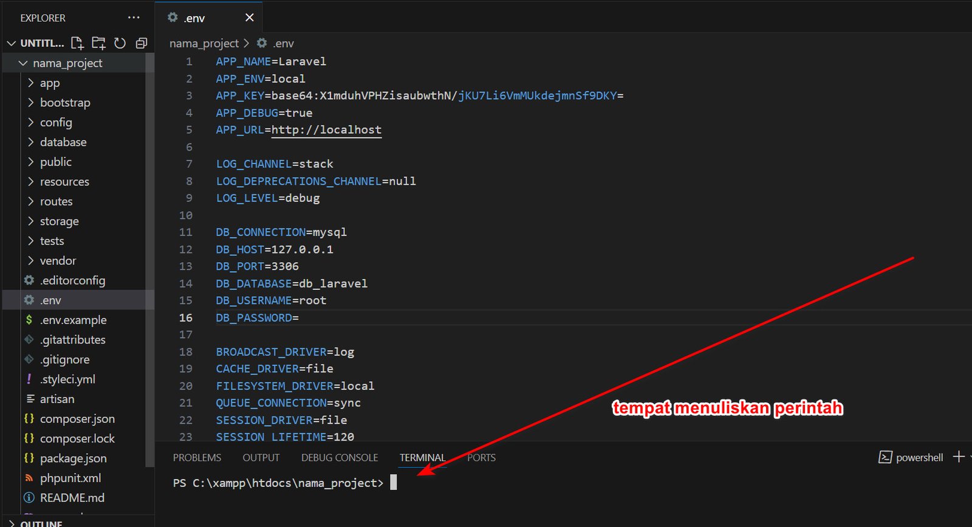Click line number 10 in the gutter
Viewport: 972px width, 527px height.
(186, 215)
